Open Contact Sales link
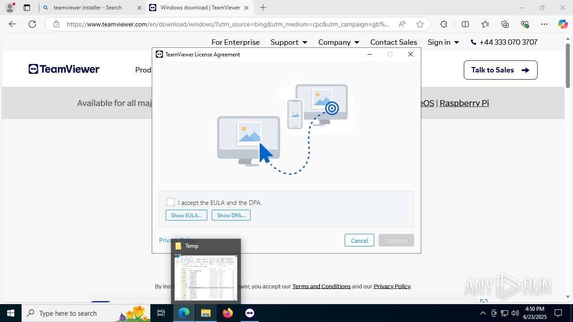This screenshot has height=322, width=573. [393, 42]
